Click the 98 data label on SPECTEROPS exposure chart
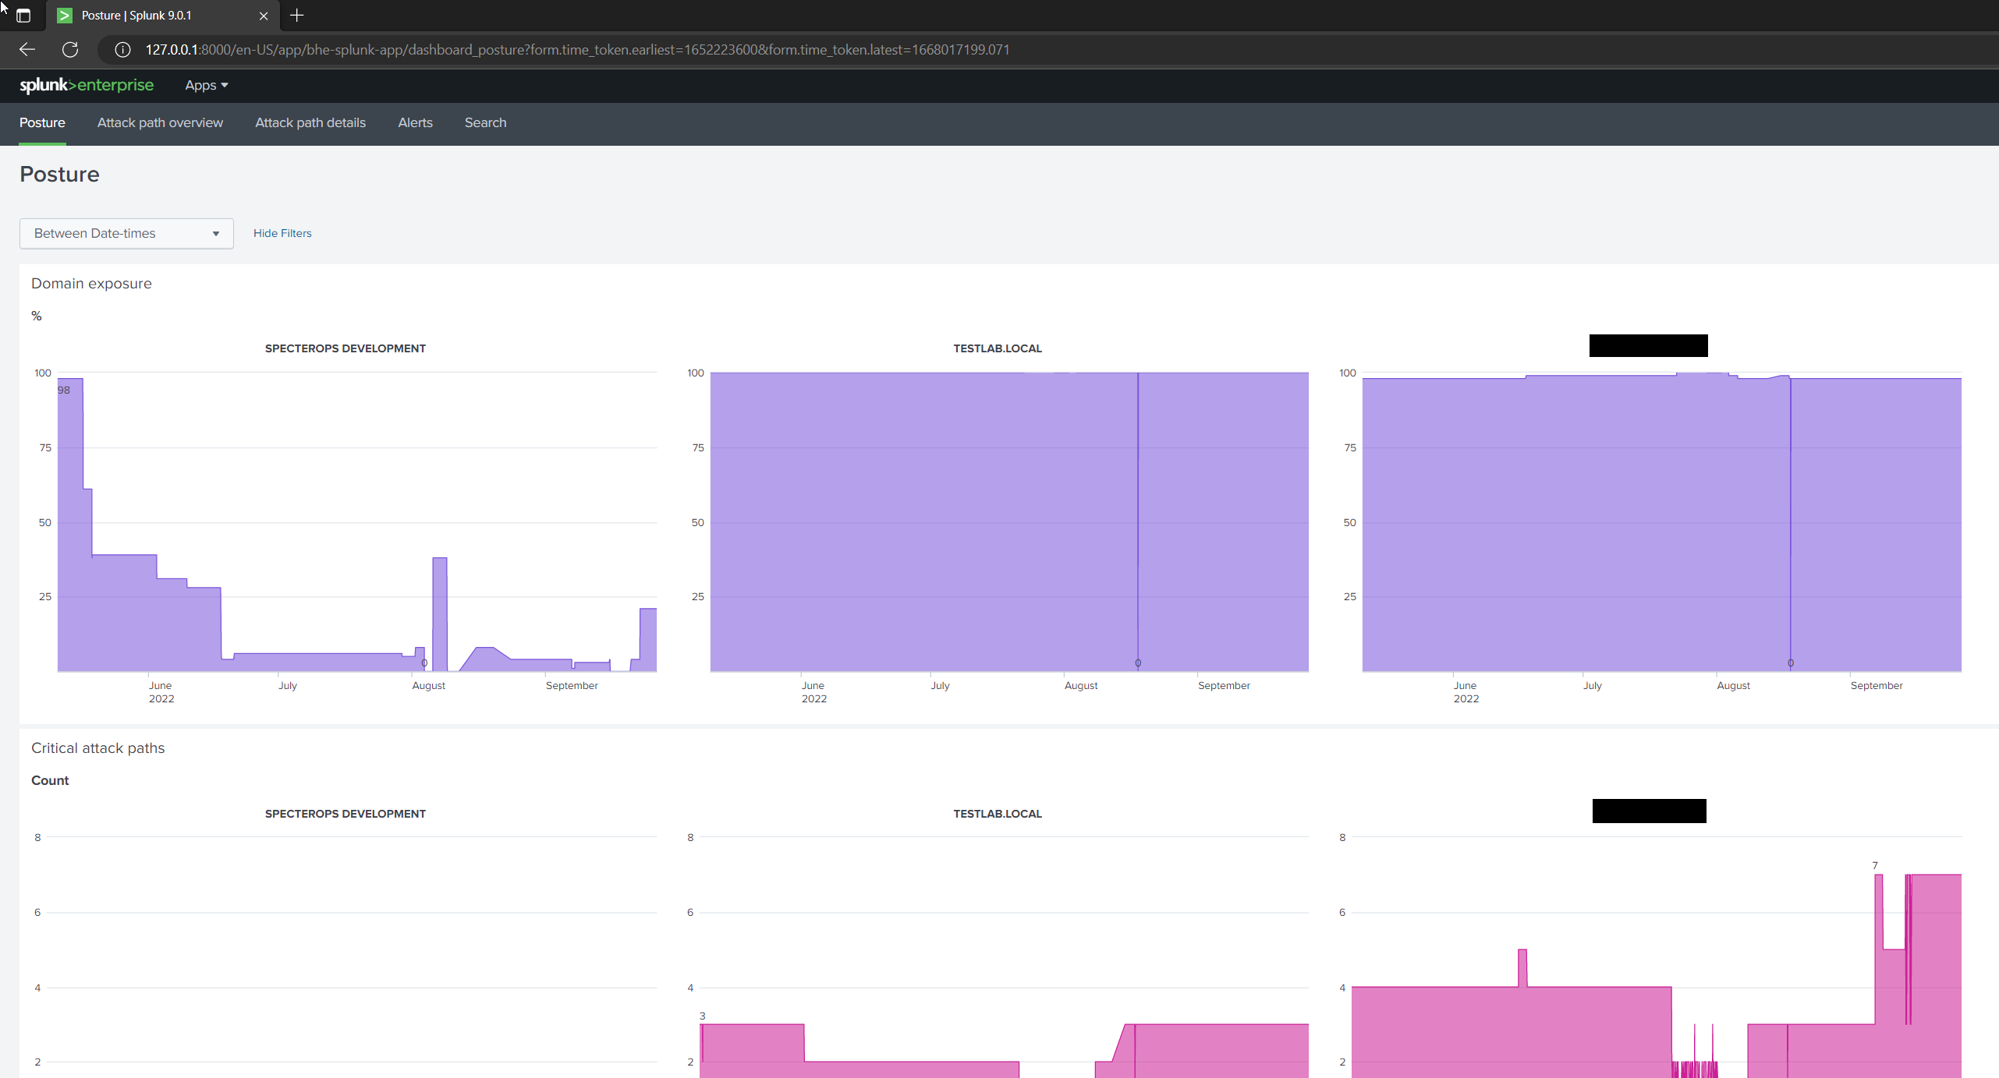The image size is (1999, 1078). tap(64, 390)
